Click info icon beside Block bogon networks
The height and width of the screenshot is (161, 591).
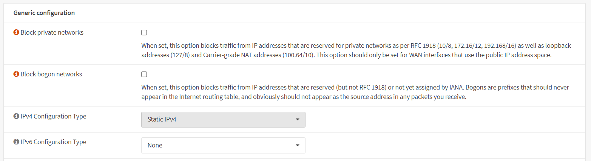coord(16,74)
